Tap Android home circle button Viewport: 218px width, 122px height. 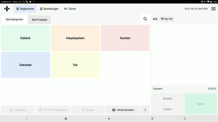tap(109, 119)
